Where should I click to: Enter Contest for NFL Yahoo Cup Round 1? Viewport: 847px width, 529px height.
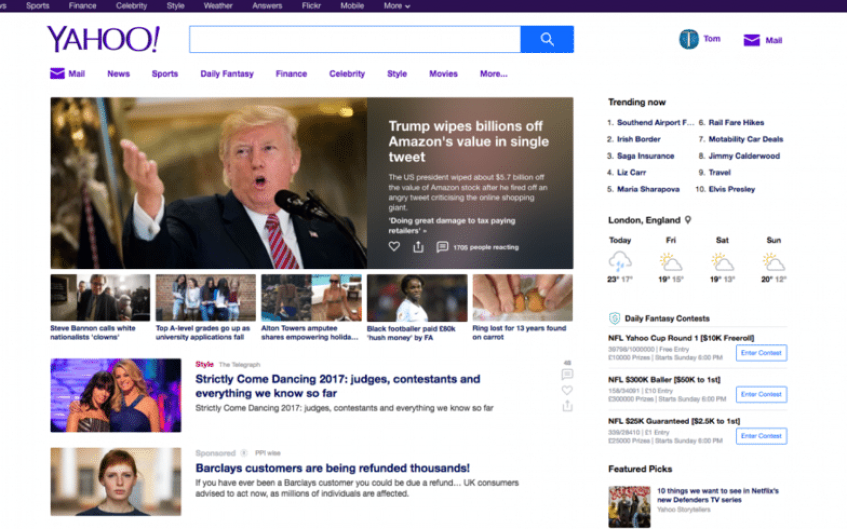[x=761, y=353]
